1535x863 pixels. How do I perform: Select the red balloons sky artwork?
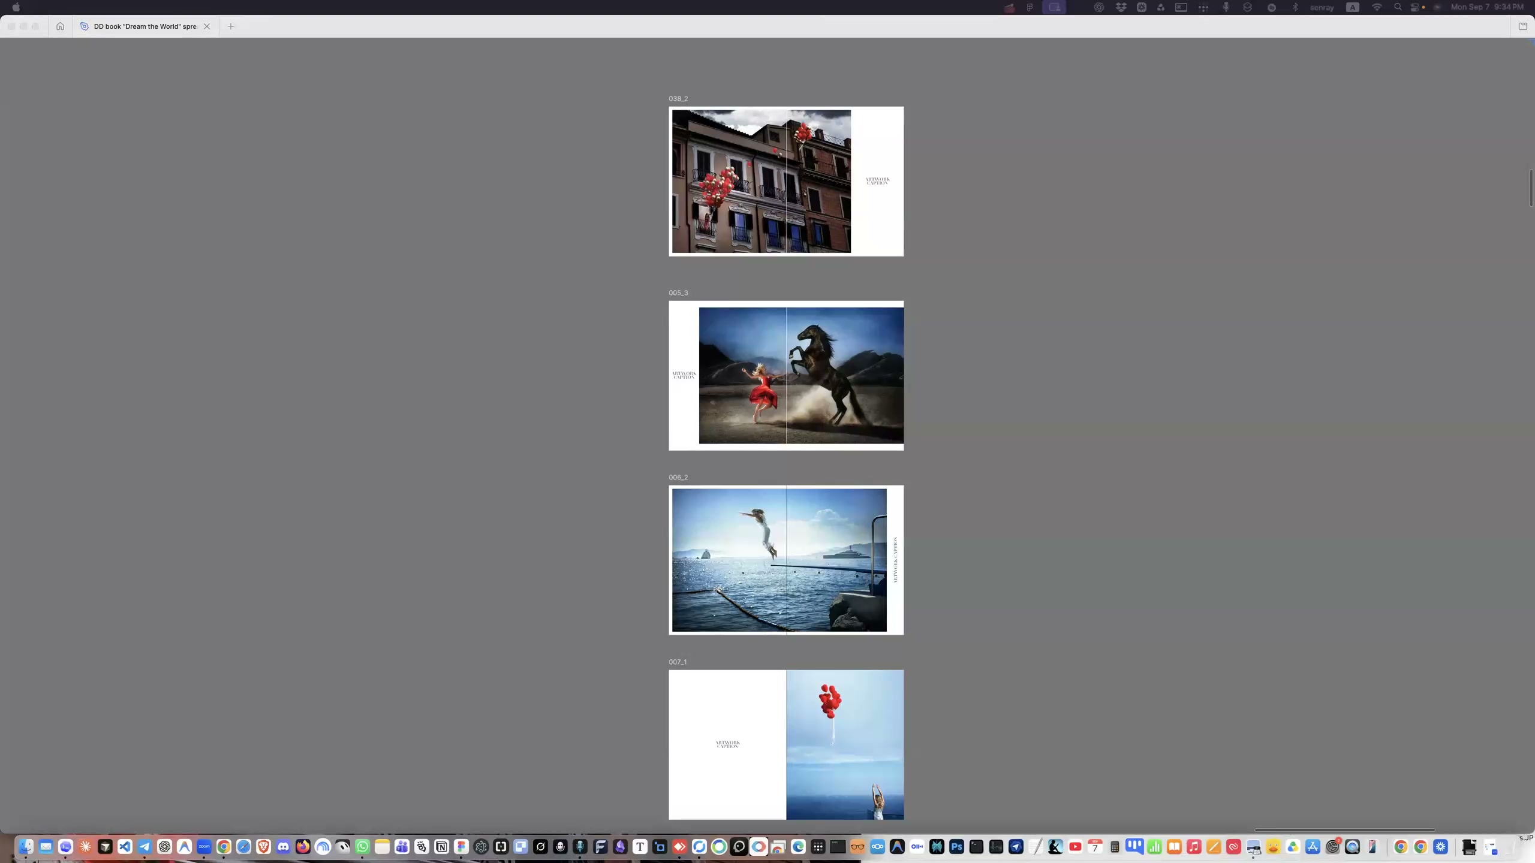coord(845,745)
